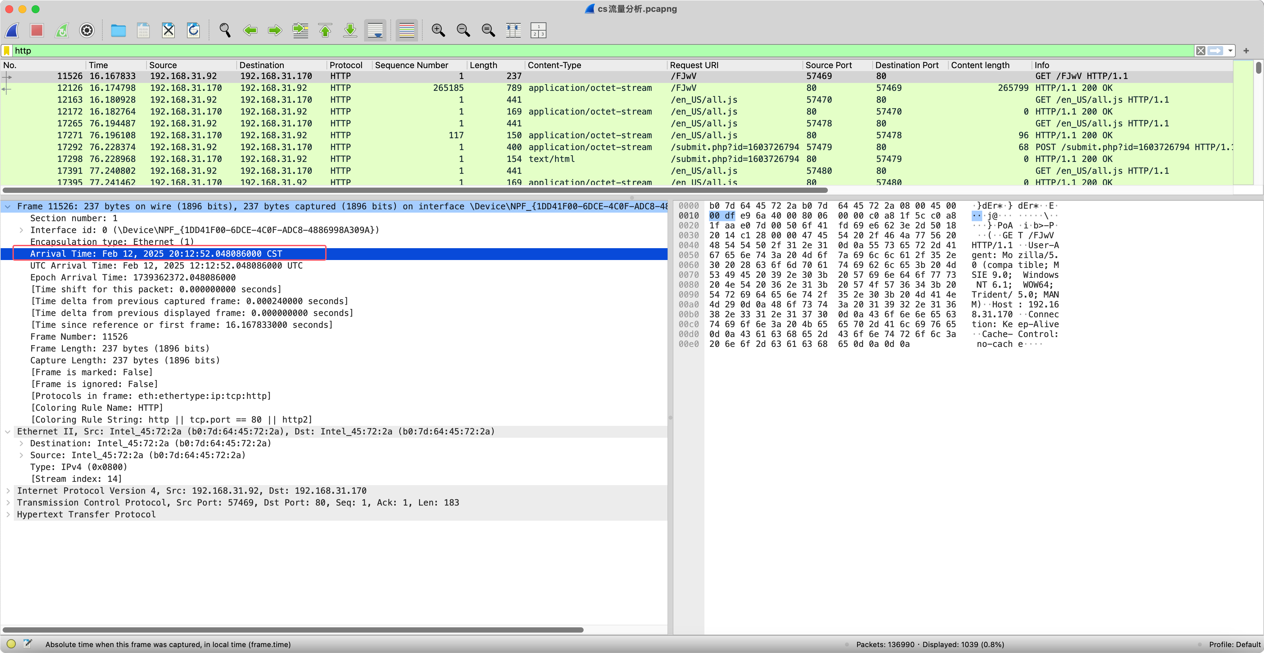
Task: Zoom out the main window text
Action: pos(463,30)
